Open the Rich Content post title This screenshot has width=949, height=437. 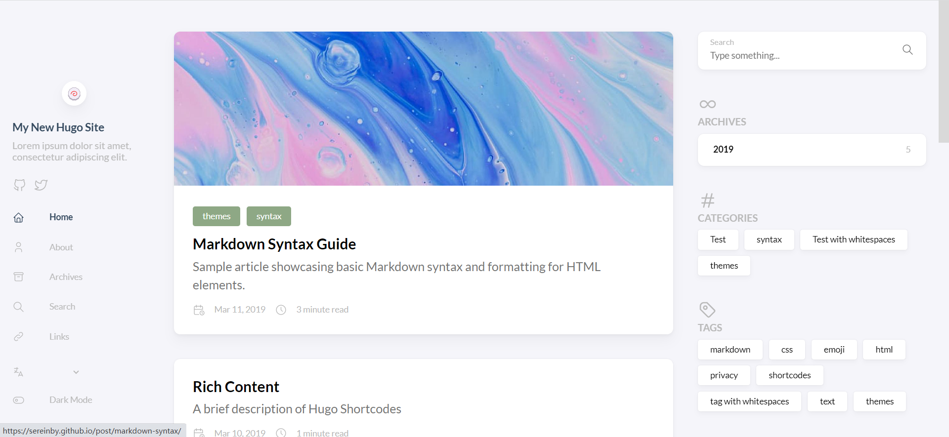pos(236,387)
